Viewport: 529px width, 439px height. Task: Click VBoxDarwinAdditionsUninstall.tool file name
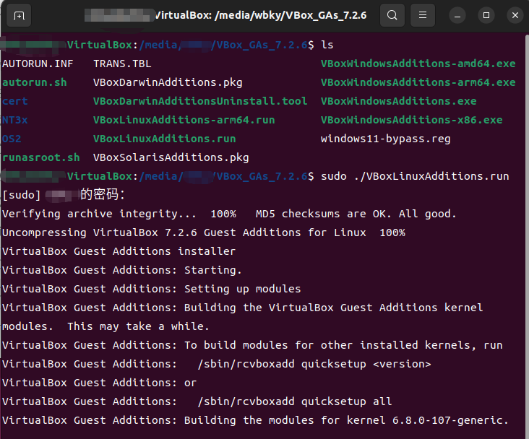[x=200, y=101]
